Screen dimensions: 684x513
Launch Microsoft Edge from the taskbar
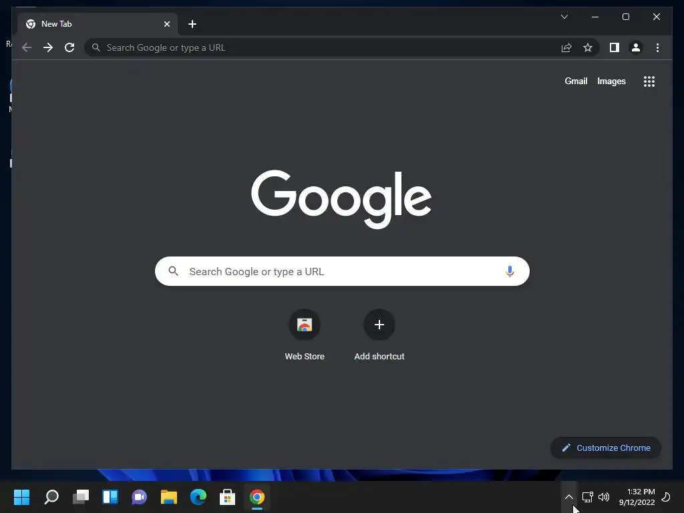pos(198,497)
